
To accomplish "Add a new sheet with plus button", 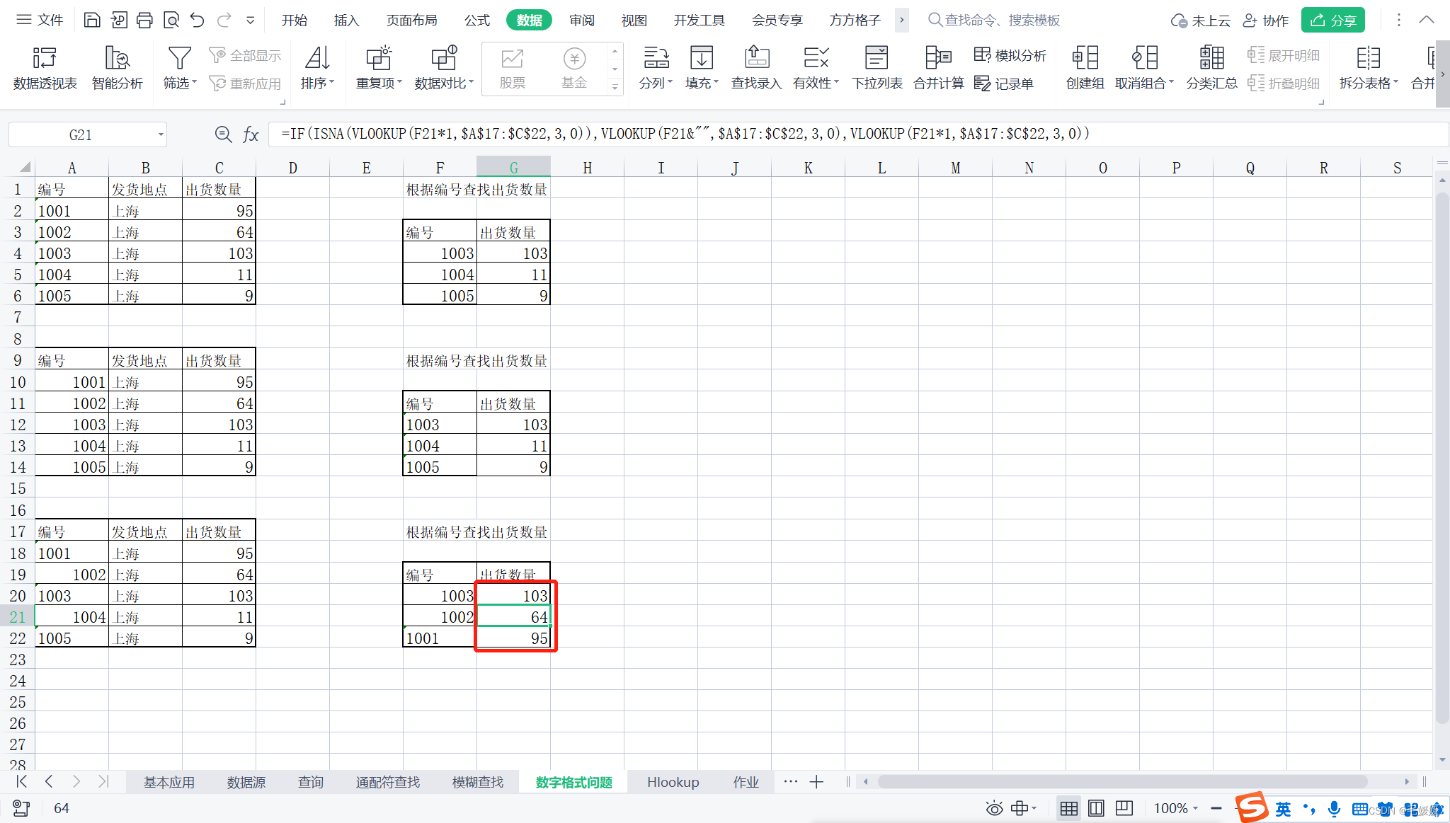I will point(816,782).
